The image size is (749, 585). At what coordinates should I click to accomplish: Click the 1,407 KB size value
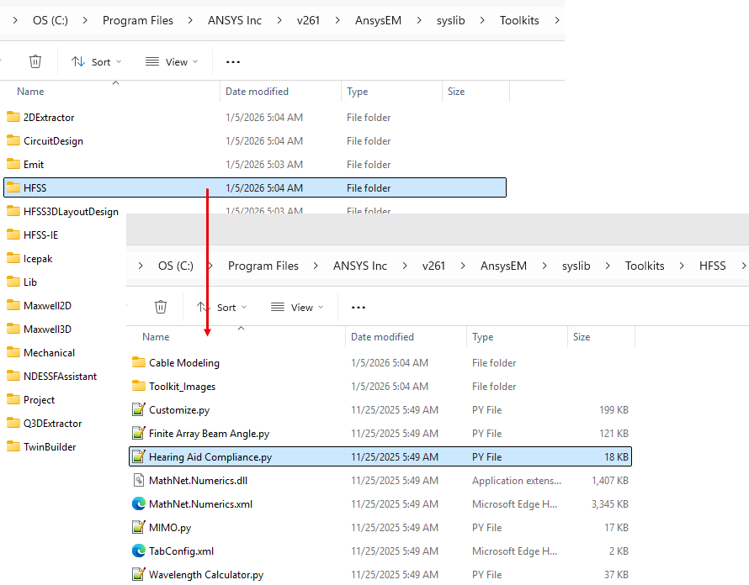[x=610, y=481]
